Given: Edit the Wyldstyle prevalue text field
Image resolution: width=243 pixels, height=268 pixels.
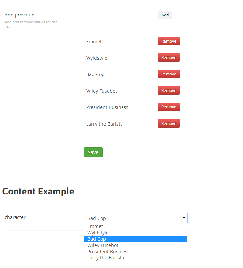Looking at the screenshot, I should [120, 58].
